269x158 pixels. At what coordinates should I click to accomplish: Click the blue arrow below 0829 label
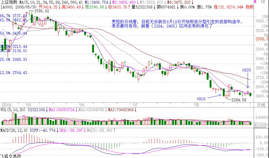(248, 81)
